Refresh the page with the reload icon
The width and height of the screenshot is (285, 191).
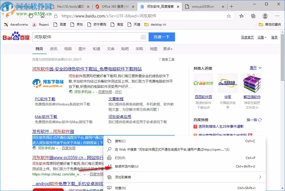31,16
